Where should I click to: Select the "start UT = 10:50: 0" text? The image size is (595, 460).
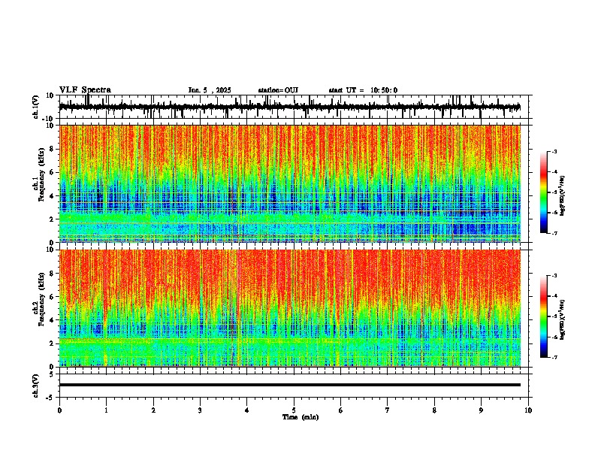pos(363,90)
